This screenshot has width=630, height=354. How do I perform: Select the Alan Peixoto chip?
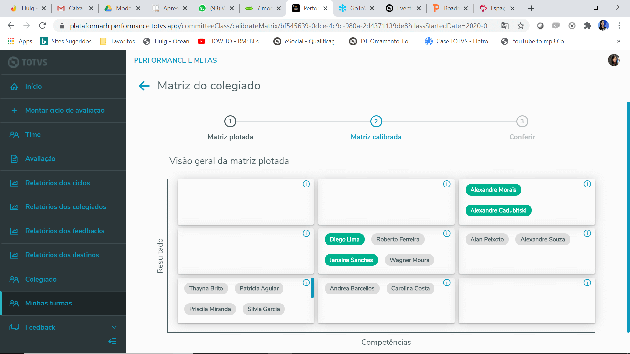487,239
